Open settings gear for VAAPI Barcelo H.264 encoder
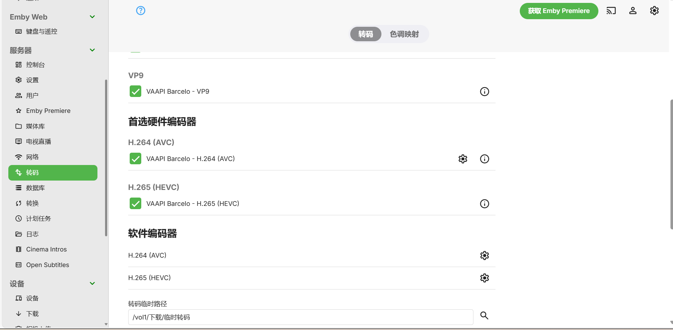This screenshot has height=330, width=673. [x=463, y=159]
